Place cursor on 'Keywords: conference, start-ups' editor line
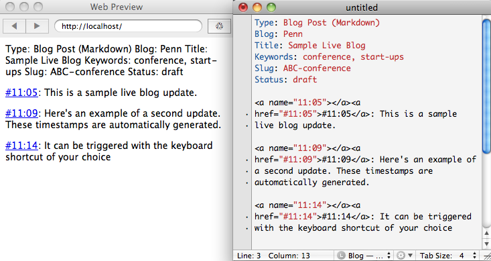 pos(329,57)
